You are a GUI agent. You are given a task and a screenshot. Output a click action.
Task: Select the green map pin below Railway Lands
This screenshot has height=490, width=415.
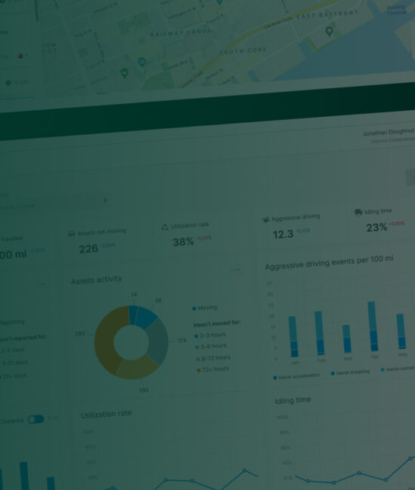124,73
